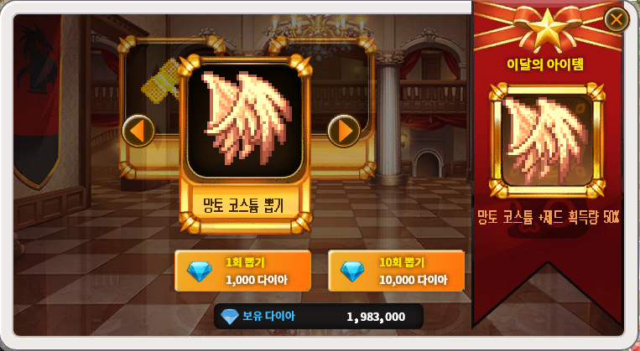Click diamond icon on the 1회 뽑기 button
Screen dimensions: 640x351
(x=199, y=271)
